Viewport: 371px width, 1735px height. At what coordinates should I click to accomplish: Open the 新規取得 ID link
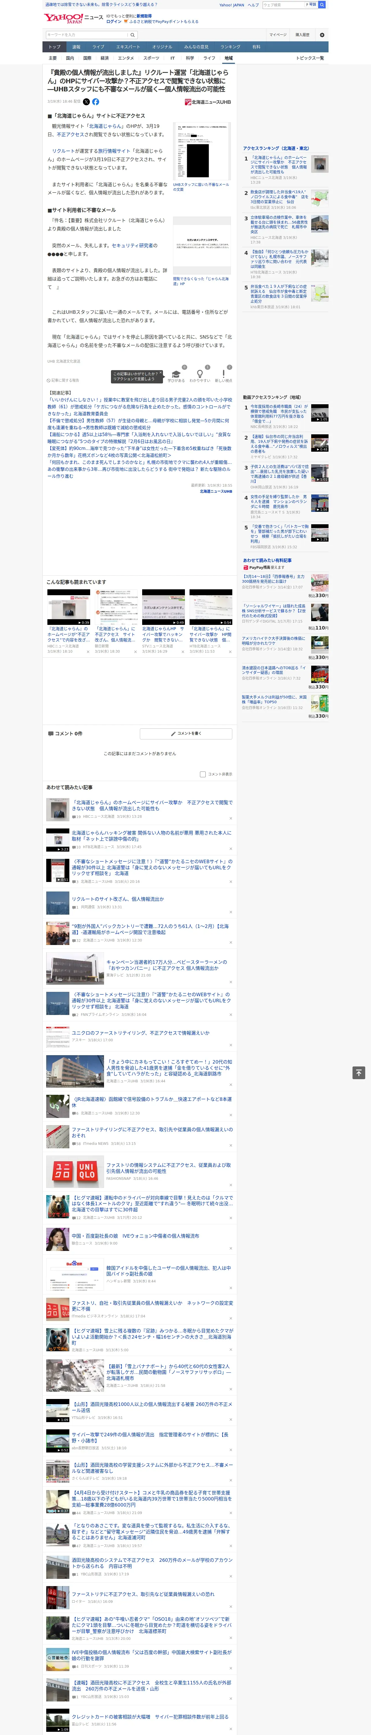pyautogui.click(x=144, y=16)
